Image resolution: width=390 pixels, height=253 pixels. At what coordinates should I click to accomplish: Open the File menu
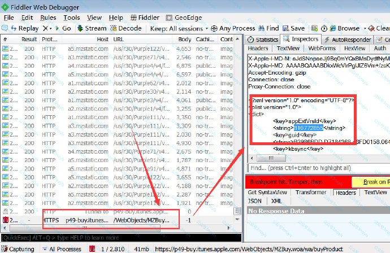pos(9,18)
